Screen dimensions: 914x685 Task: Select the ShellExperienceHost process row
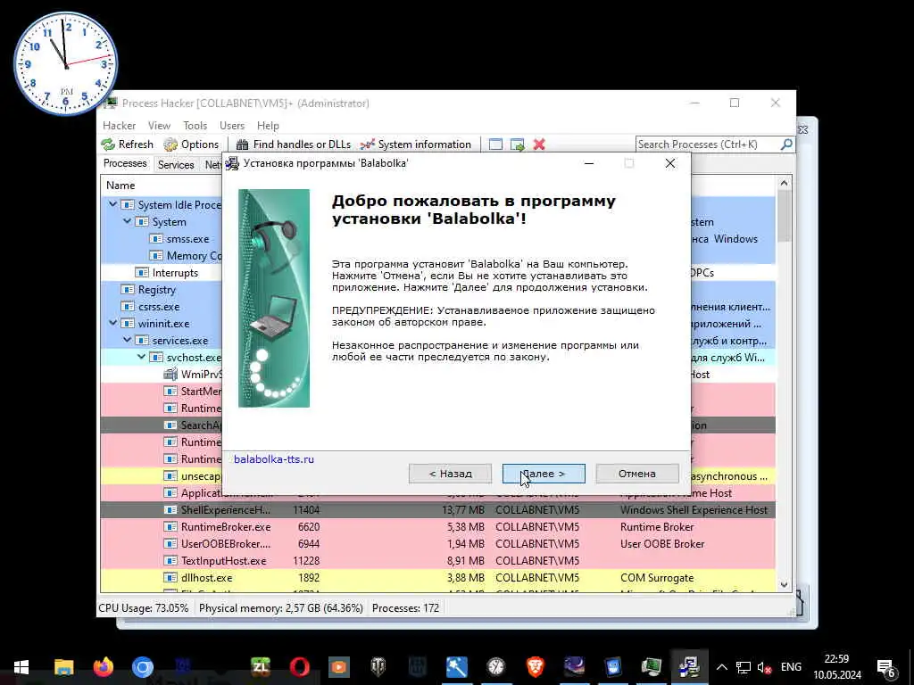(437, 509)
